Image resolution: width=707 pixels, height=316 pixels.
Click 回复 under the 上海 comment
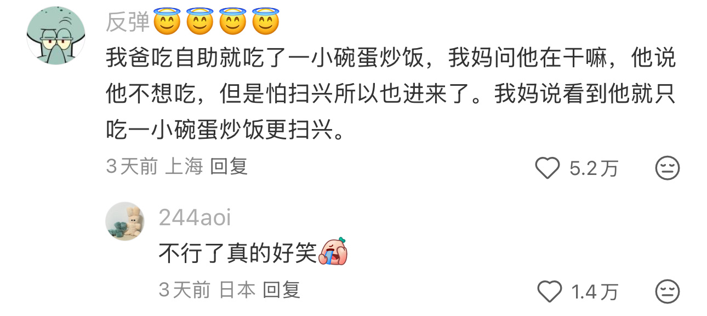(229, 166)
